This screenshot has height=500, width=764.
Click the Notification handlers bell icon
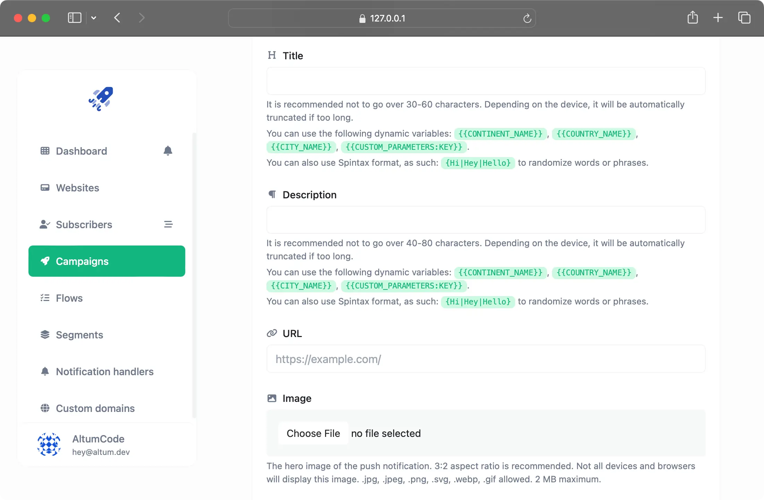pos(45,371)
